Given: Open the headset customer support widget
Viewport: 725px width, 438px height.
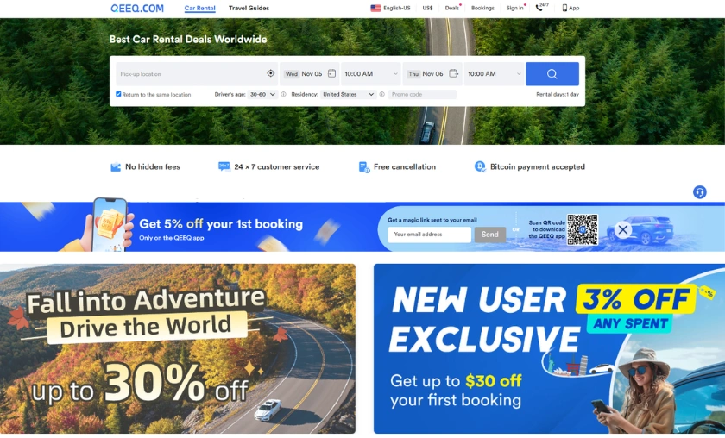Looking at the screenshot, I should 700,191.
